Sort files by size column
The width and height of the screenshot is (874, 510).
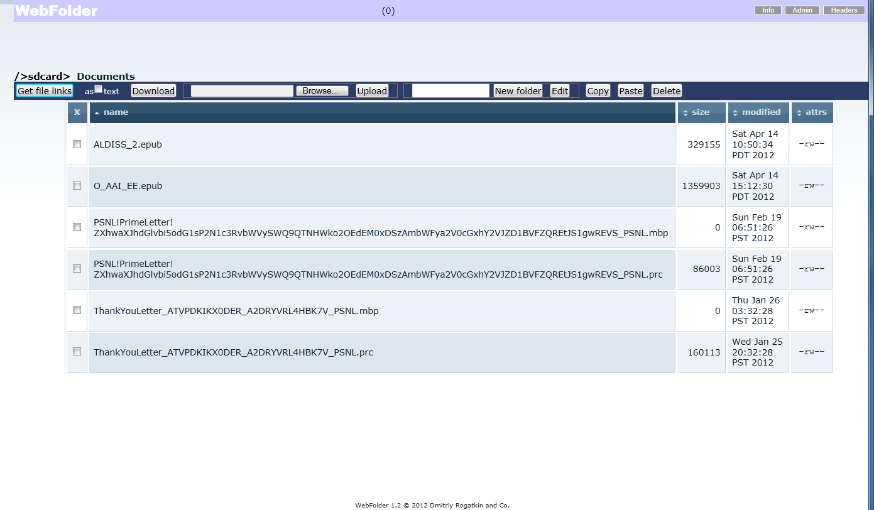(700, 112)
